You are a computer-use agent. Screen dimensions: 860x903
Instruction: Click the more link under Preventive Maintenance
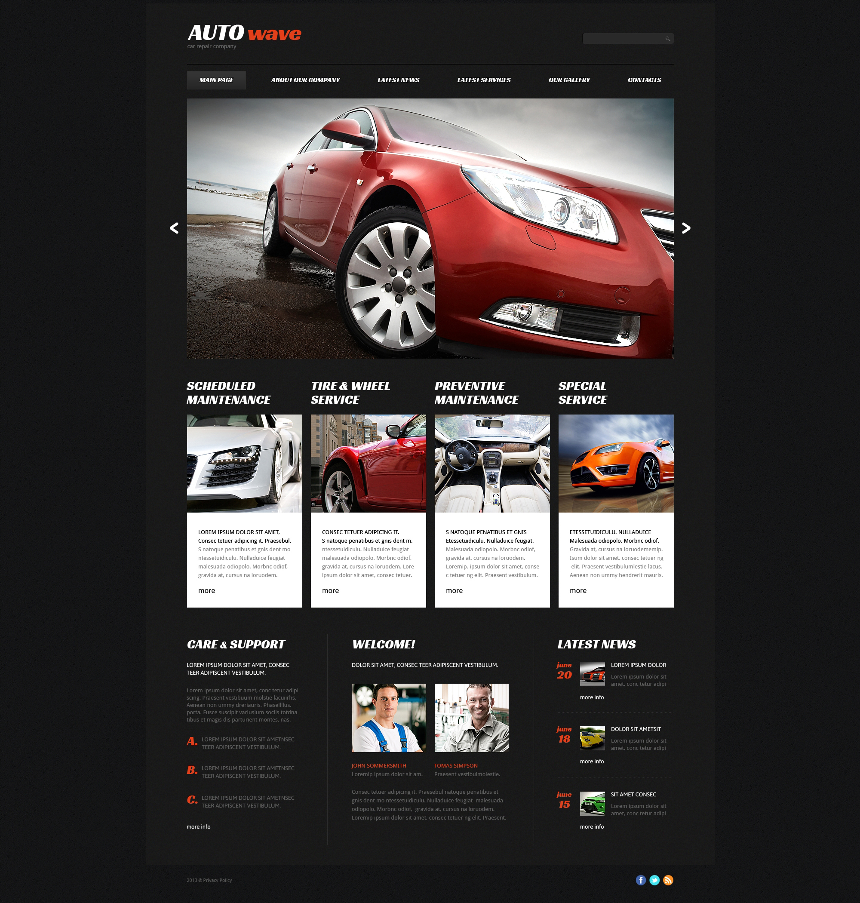click(x=453, y=590)
